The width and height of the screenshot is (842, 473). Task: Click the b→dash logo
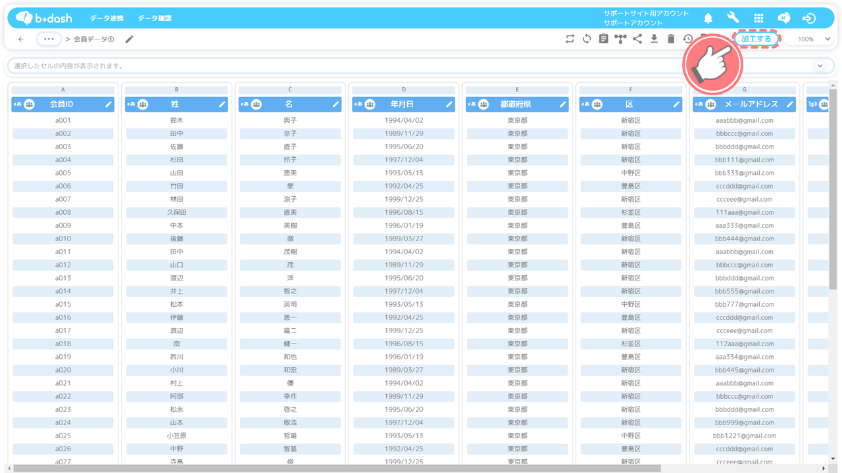click(44, 18)
